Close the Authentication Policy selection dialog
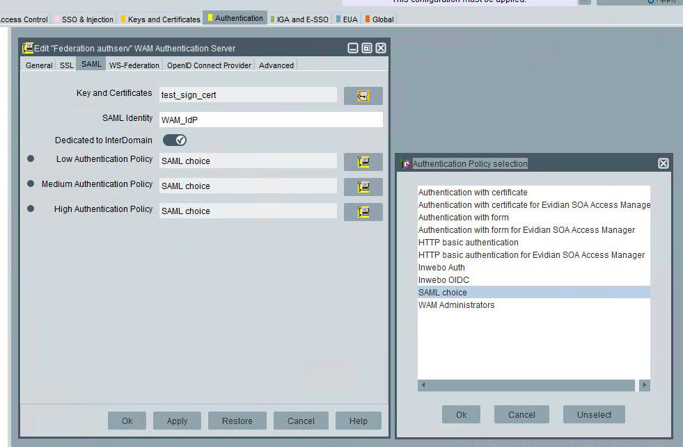This screenshot has width=683, height=447. coord(663,163)
